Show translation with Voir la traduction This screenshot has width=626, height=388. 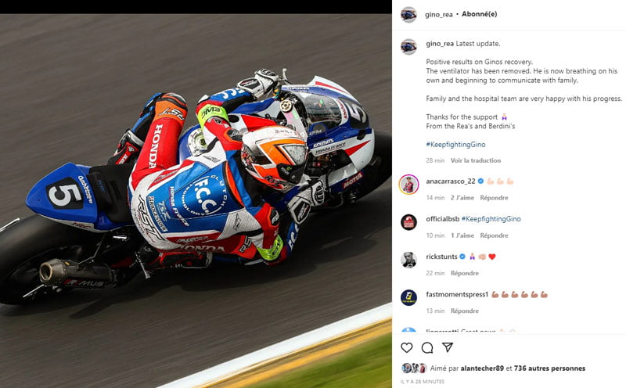476,160
